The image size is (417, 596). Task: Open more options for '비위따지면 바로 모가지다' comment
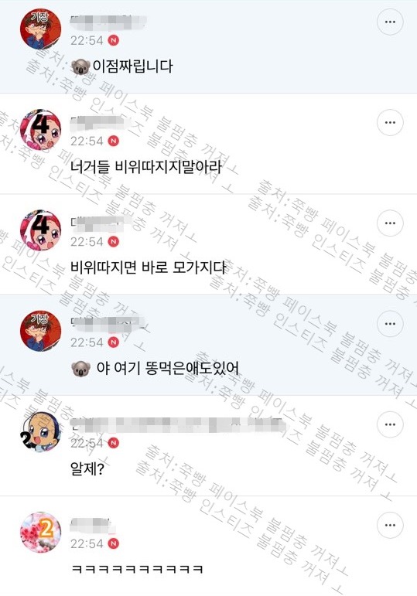[x=390, y=223]
